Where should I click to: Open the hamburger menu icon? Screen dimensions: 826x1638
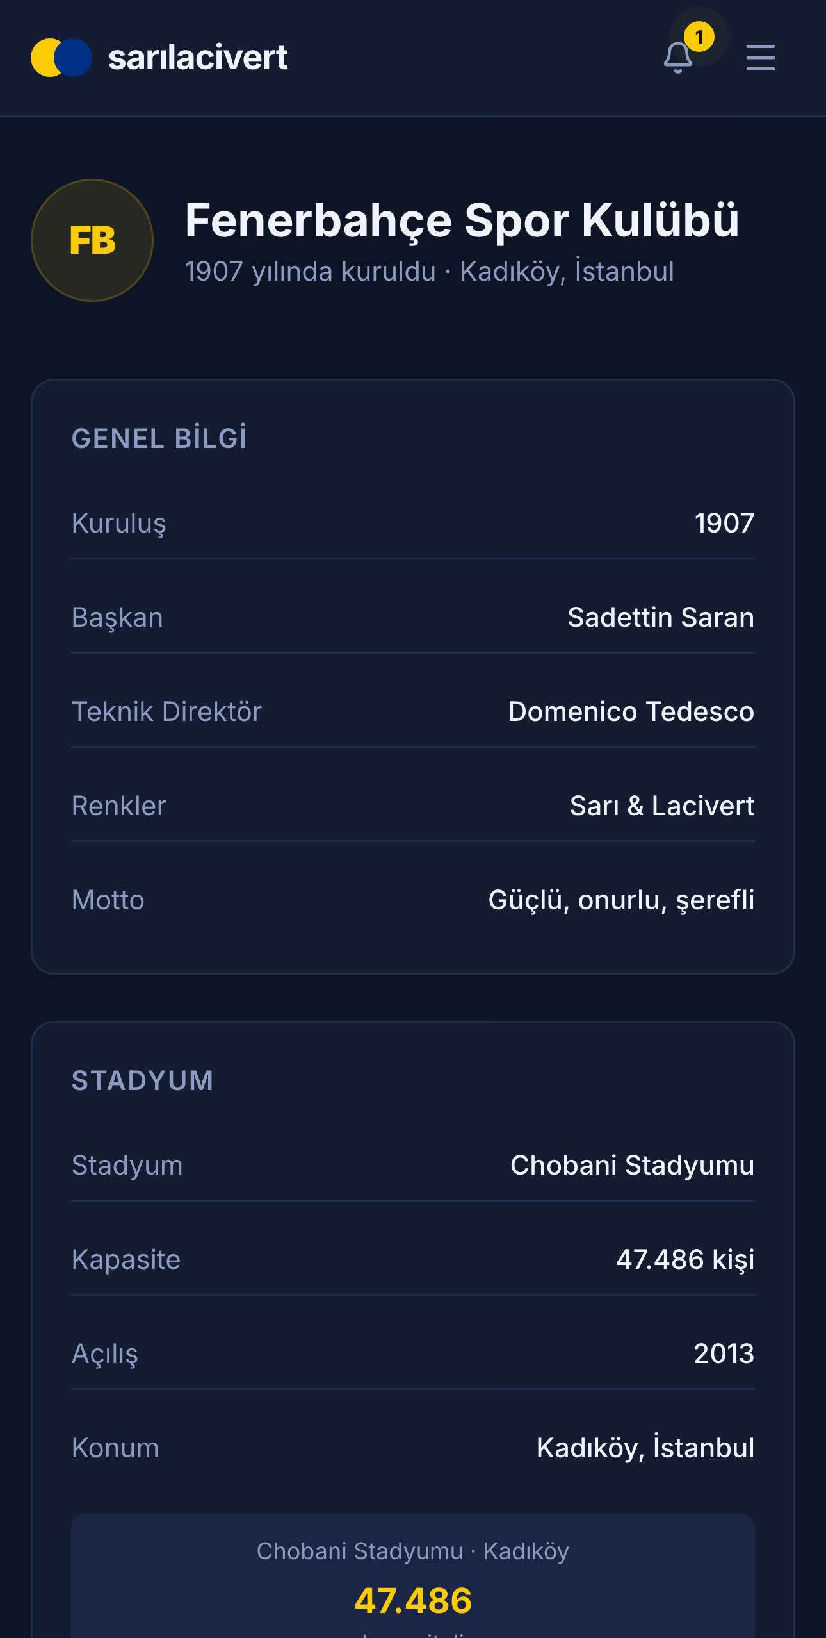tap(761, 58)
